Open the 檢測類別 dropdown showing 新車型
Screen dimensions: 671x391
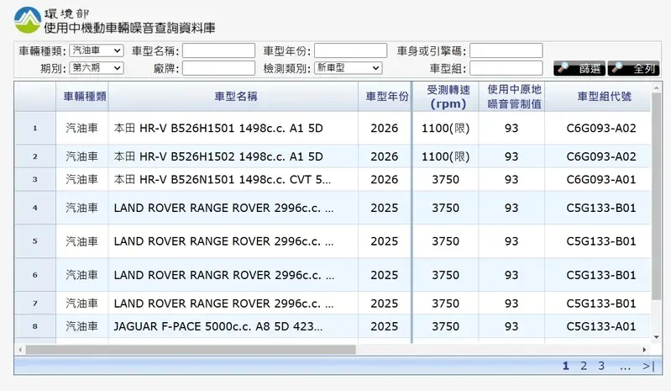[349, 68]
